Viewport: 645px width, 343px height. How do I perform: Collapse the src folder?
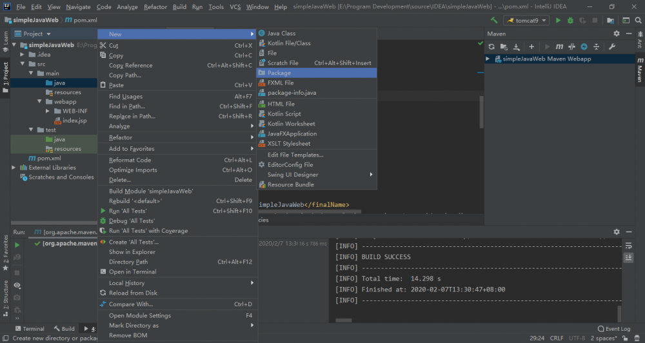point(23,64)
